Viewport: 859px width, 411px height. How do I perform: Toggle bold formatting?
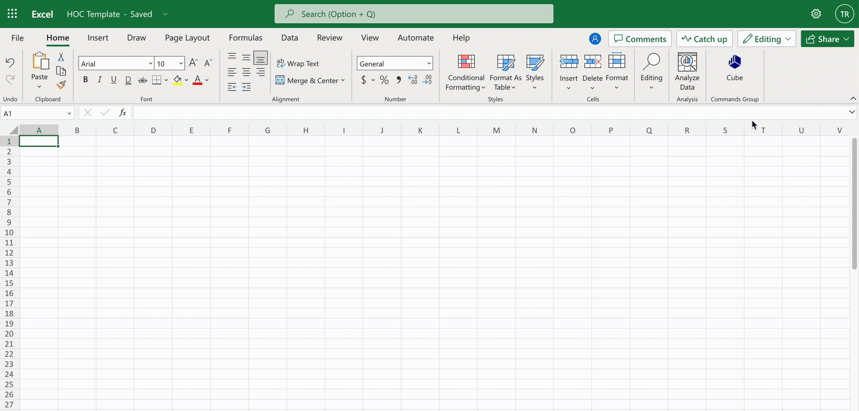click(x=85, y=80)
